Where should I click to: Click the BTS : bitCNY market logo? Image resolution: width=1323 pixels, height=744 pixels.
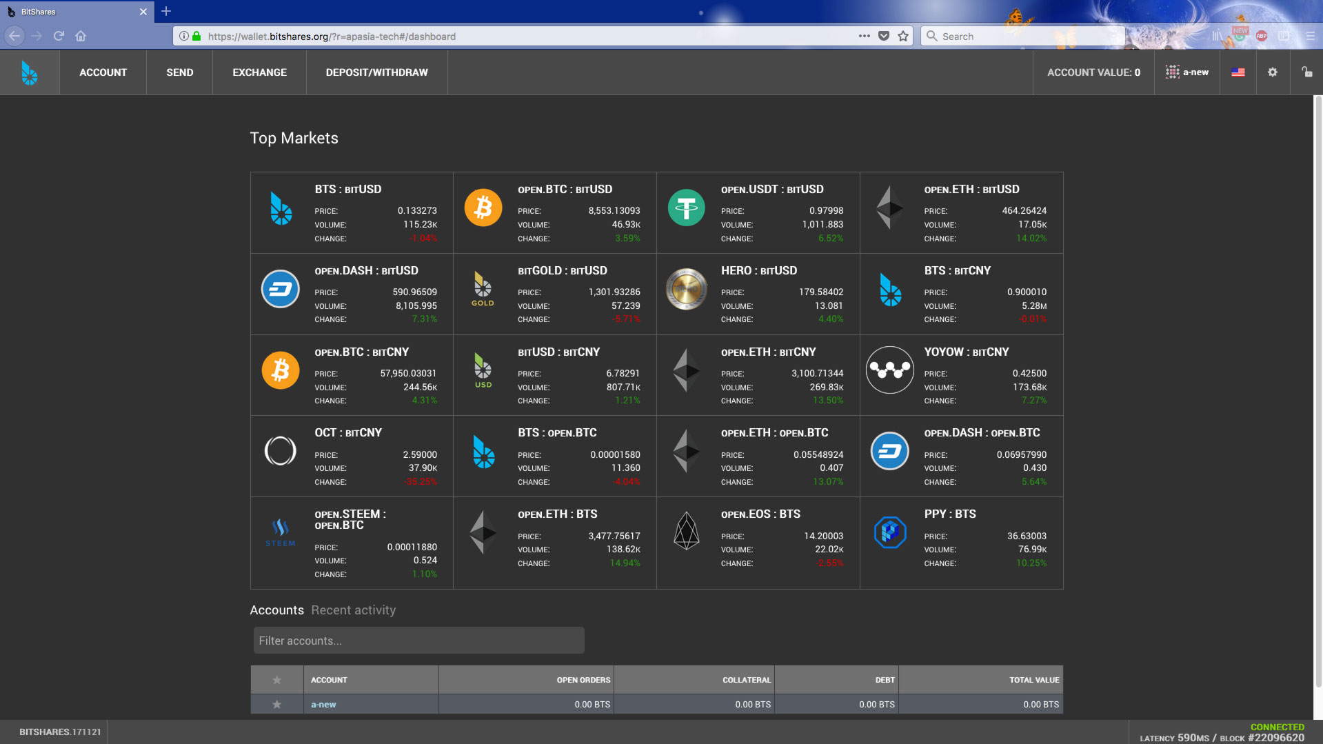[x=890, y=290]
